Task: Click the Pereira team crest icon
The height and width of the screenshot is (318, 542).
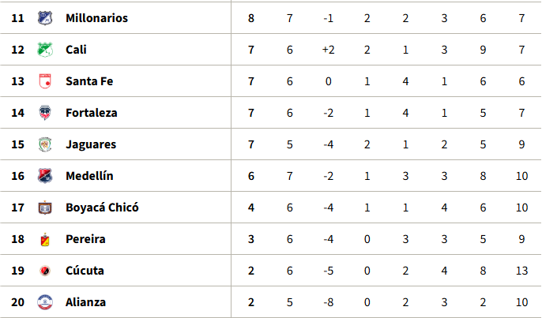Action: pyautogui.click(x=44, y=239)
